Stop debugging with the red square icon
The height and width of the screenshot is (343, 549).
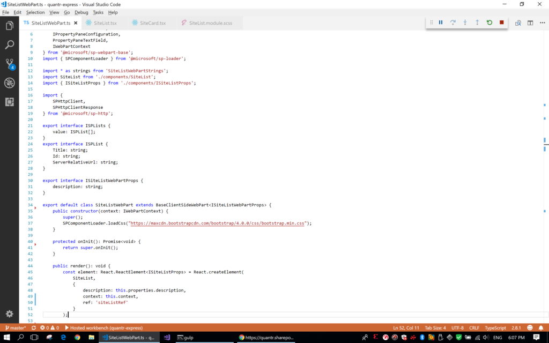pyautogui.click(x=500, y=23)
